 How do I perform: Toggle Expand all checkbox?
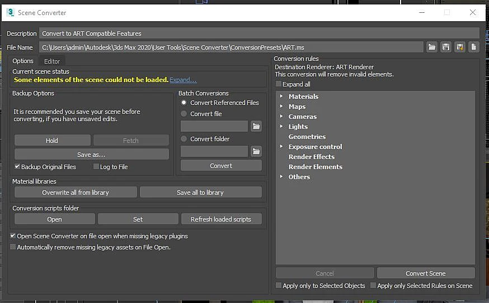tap(279, 84)
